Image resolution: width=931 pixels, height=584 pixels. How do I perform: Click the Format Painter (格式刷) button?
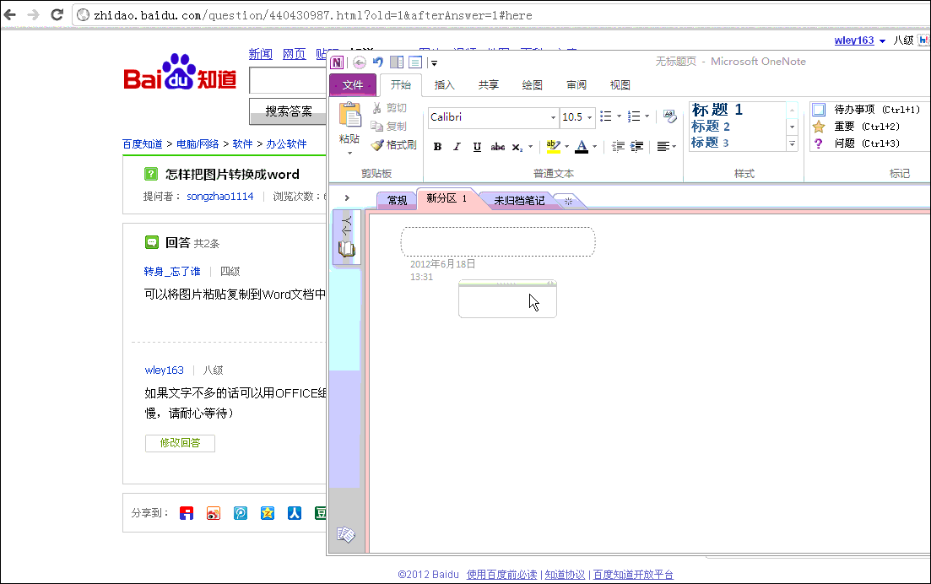tap(393, 145)
